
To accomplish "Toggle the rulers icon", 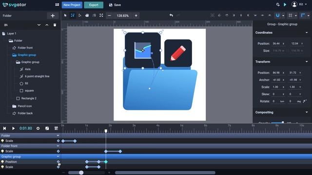I will 303,15.
